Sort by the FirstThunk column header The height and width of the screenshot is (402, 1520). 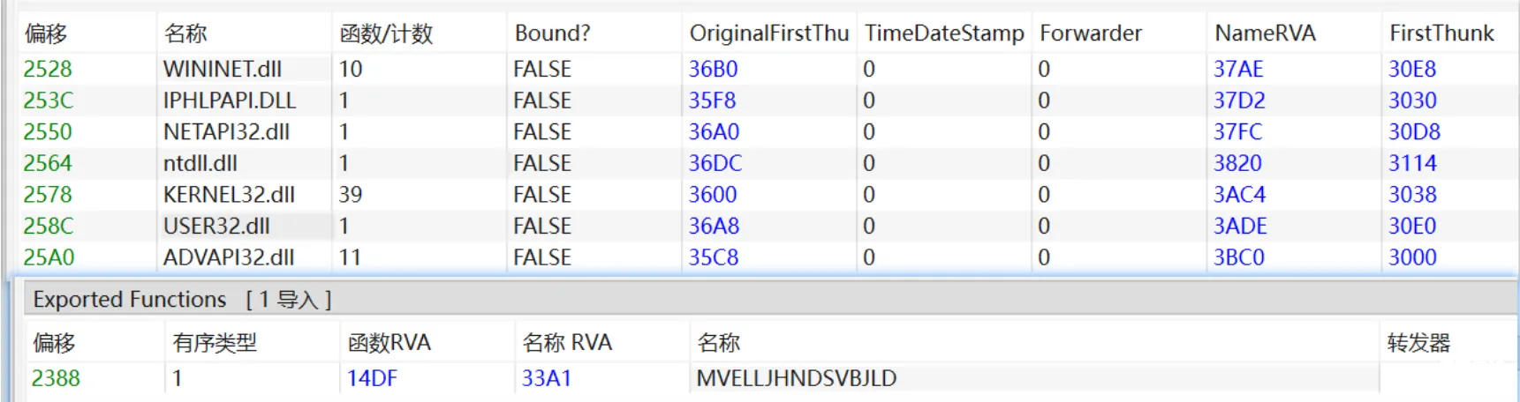point(1441,33)
